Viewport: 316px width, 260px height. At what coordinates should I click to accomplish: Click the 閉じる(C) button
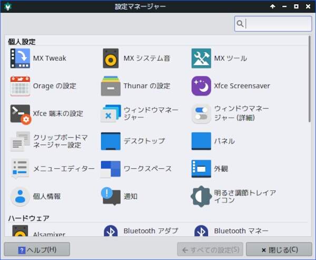pos(279,249)
